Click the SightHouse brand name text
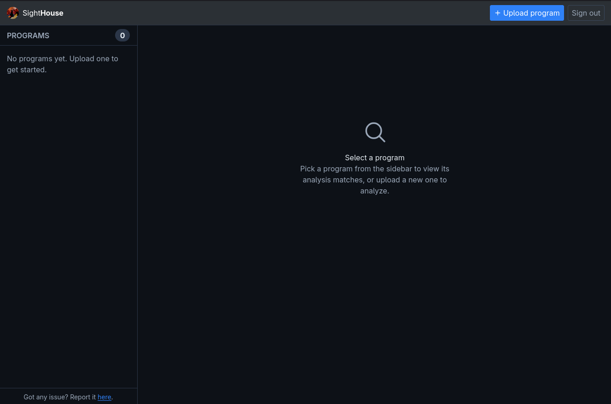 pyautogui.click(x=43, y=13)
